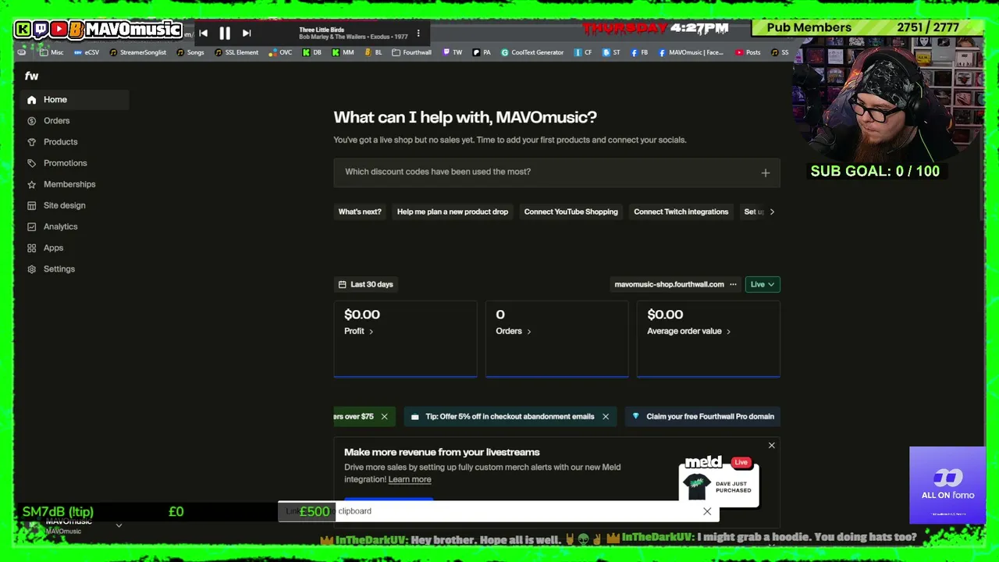This screenshot has height=562, width=999.
Task: Dismiss the 'over $75' tip chip
Action: (384, 417)
